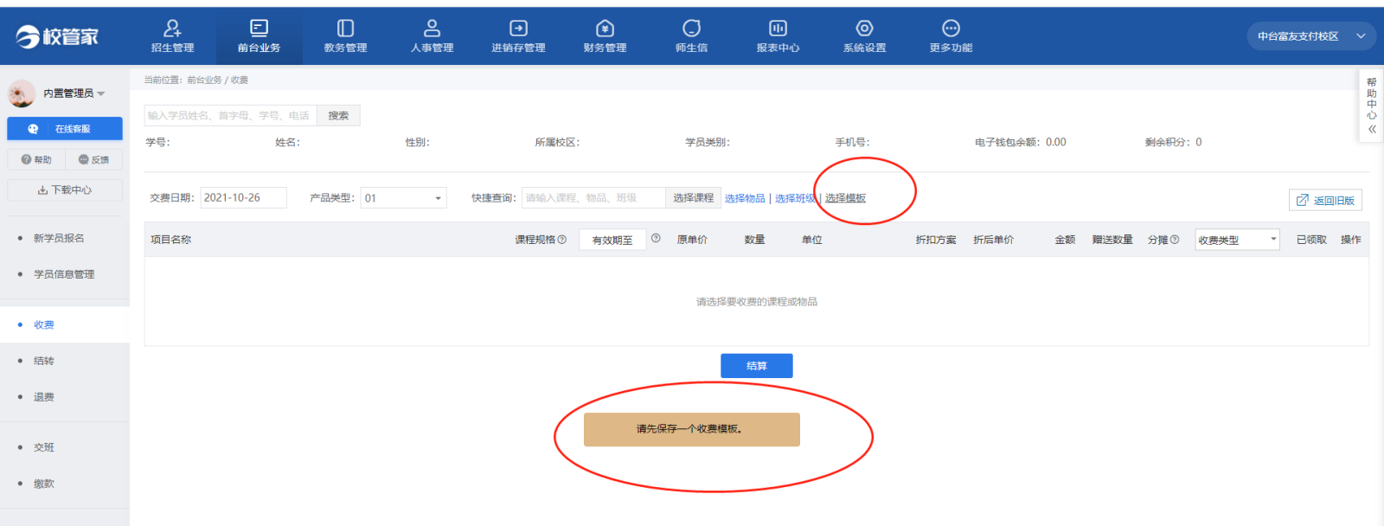The image size is (1384, 526).
Task: Click the 选择模板 link
Action: pos(845,198)
